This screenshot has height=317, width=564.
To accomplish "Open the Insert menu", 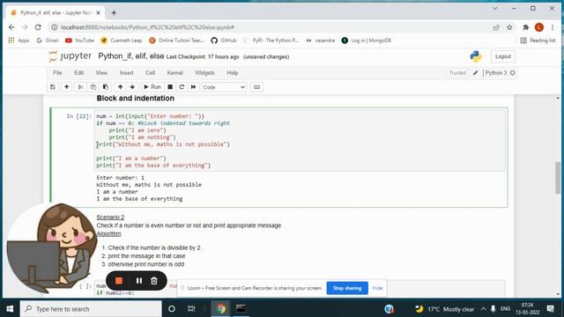I will [127, 73].
